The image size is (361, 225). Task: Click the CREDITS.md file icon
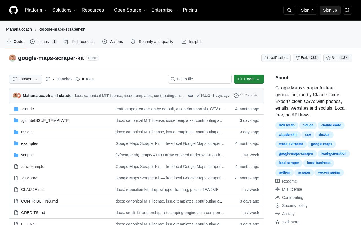[x=16, y=213]
